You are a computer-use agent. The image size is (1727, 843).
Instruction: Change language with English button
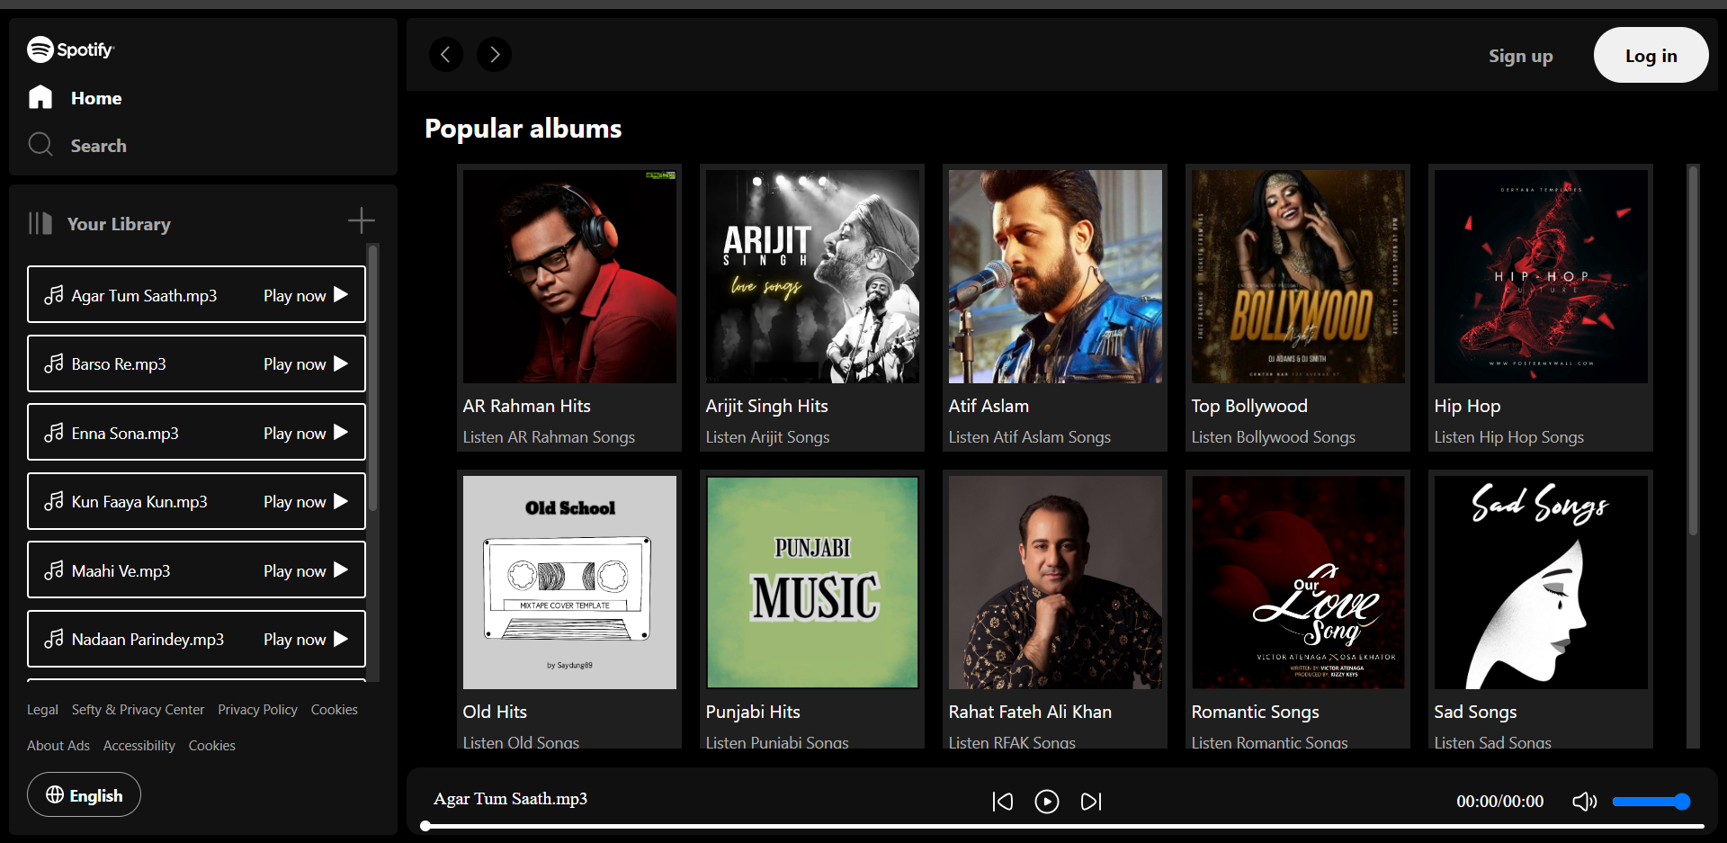[84, 794]
